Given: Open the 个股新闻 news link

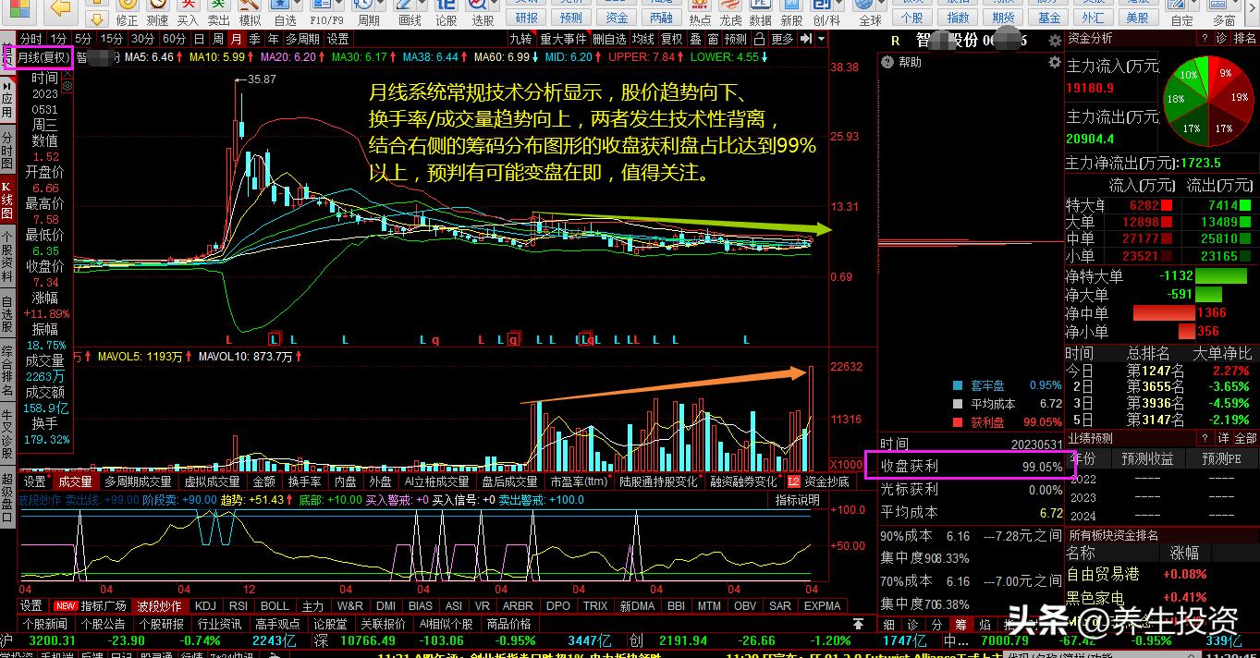Looking at the screenshot, I should pos(45,624).
